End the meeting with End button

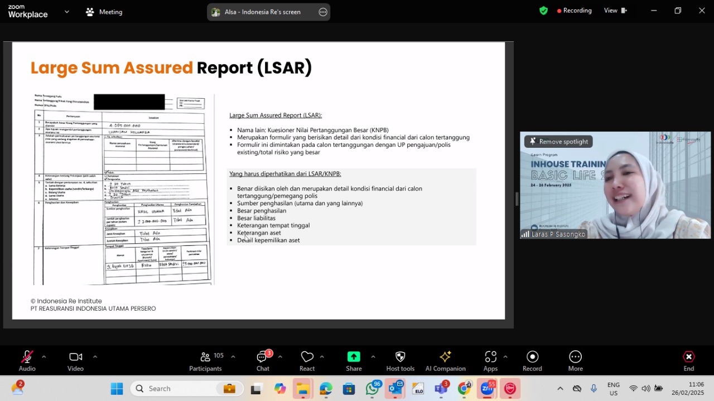[689, 360]
